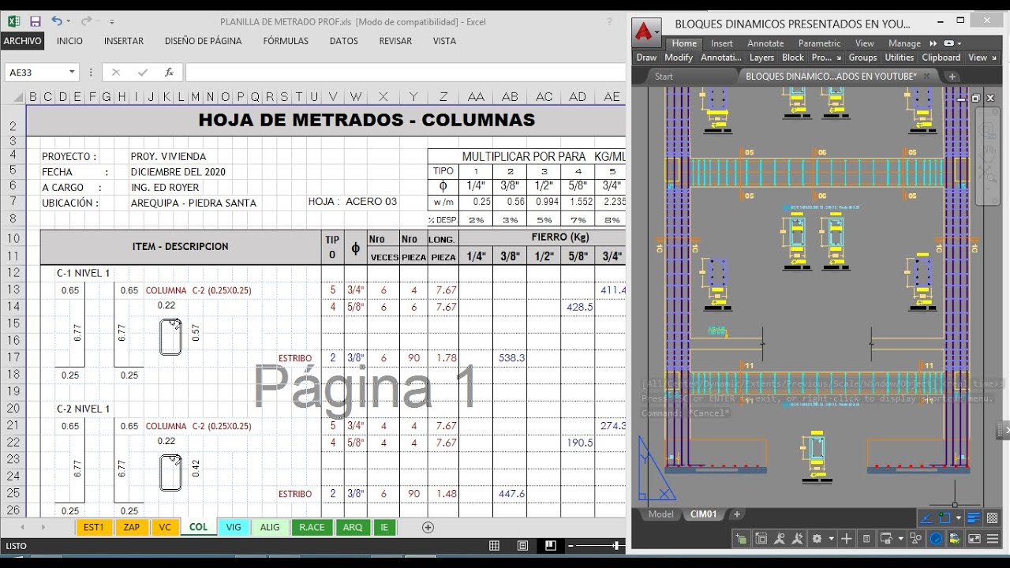Add a new AutoCAD layout with plus
1010x568 pixels.
(x=737, y=514)
